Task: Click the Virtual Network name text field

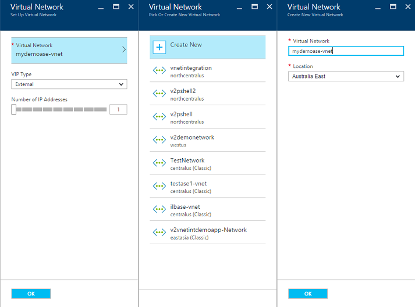Action: 346,51
